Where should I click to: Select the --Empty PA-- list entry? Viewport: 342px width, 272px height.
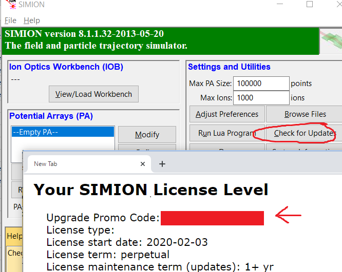coord(63,132)
